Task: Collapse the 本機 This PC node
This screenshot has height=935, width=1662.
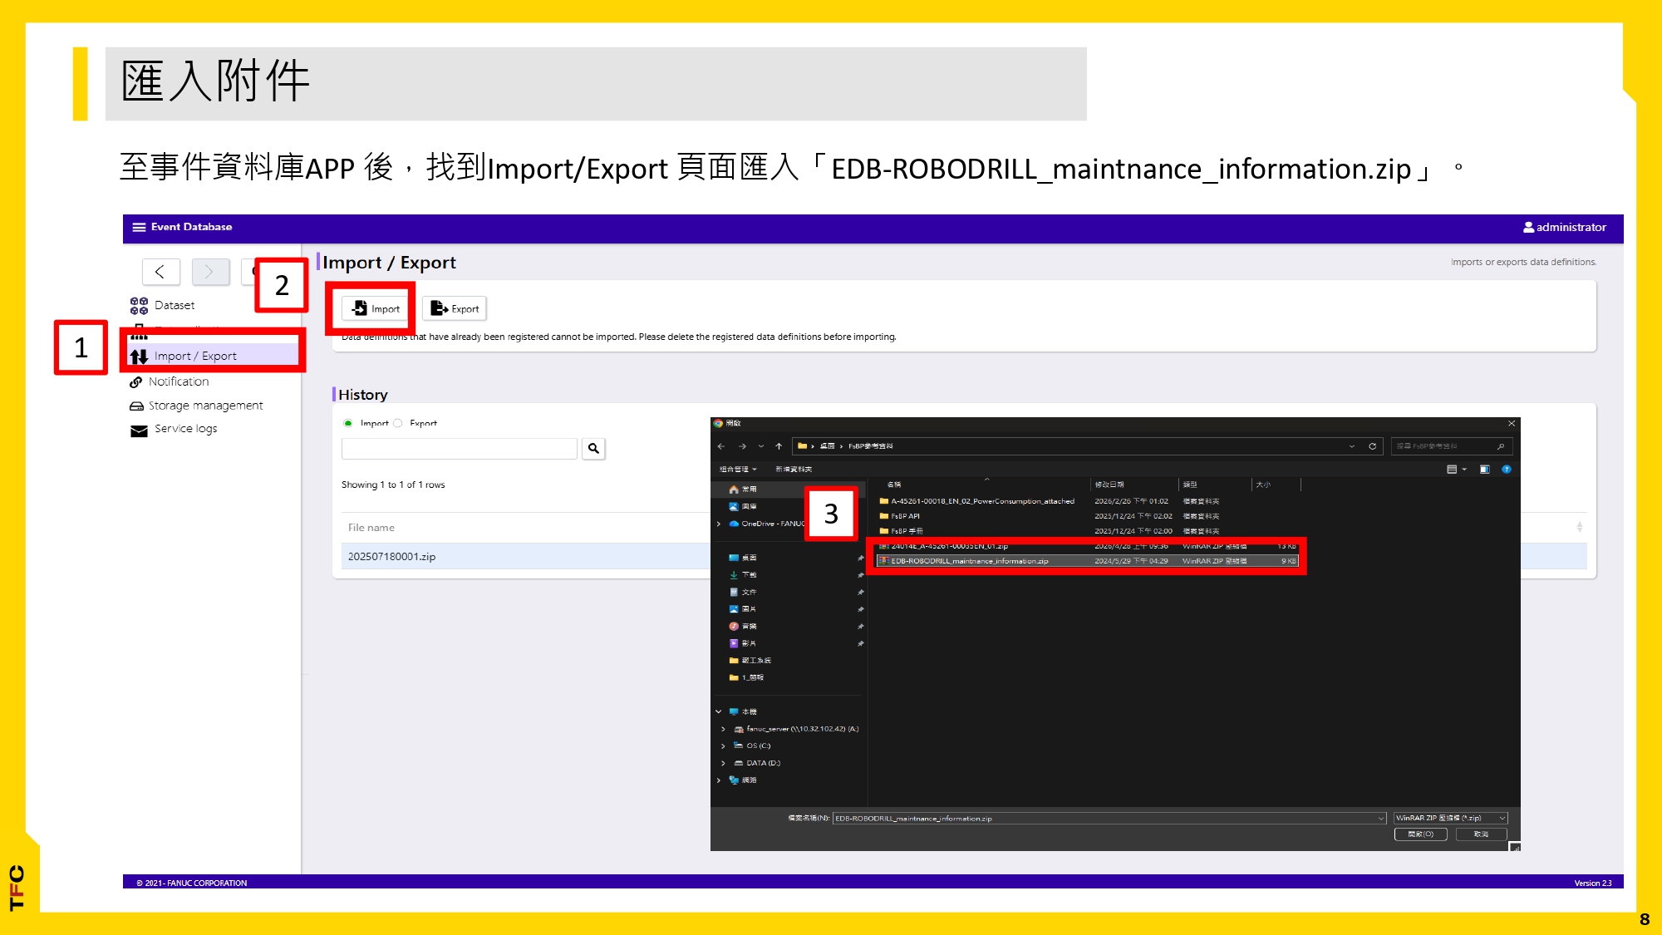Action: 719,712
